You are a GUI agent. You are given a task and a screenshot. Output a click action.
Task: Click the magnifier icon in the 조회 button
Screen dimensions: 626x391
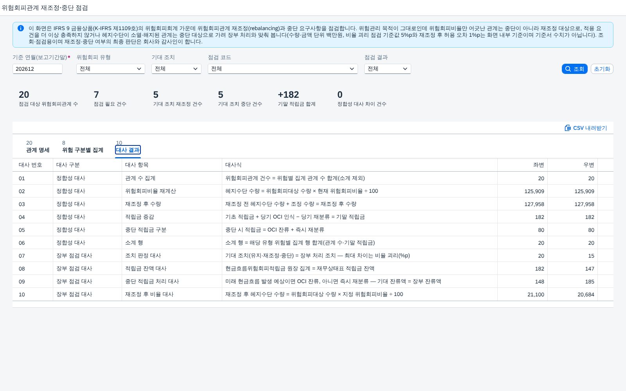coord(568,69)
